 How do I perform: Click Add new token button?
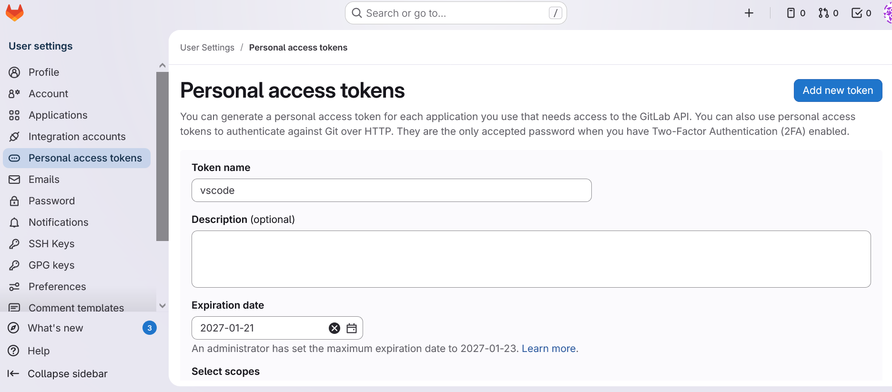click(837, 90)
